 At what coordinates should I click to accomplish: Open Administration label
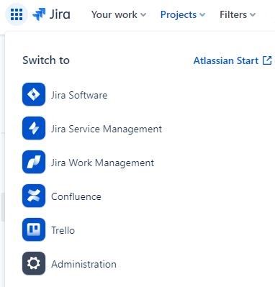84,264
